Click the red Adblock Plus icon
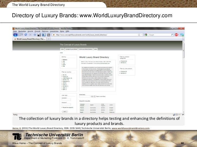The image size is (197, 147). (x=176, y=35)
